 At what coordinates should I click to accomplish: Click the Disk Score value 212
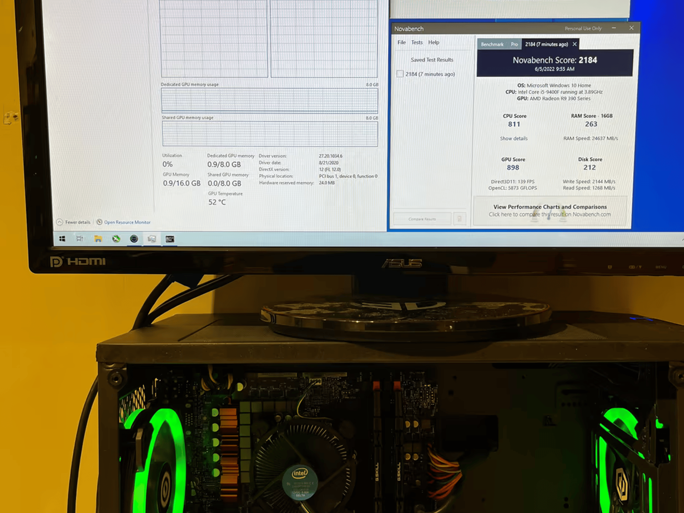click(x=589, y=168)
